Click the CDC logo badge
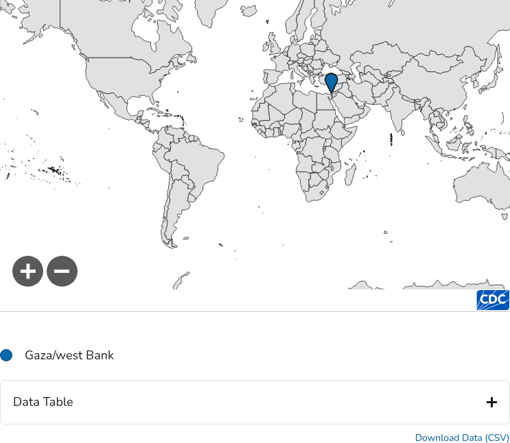Image resolution: width=510 pixels, height=443 pixels. click(x=493, y=300)
